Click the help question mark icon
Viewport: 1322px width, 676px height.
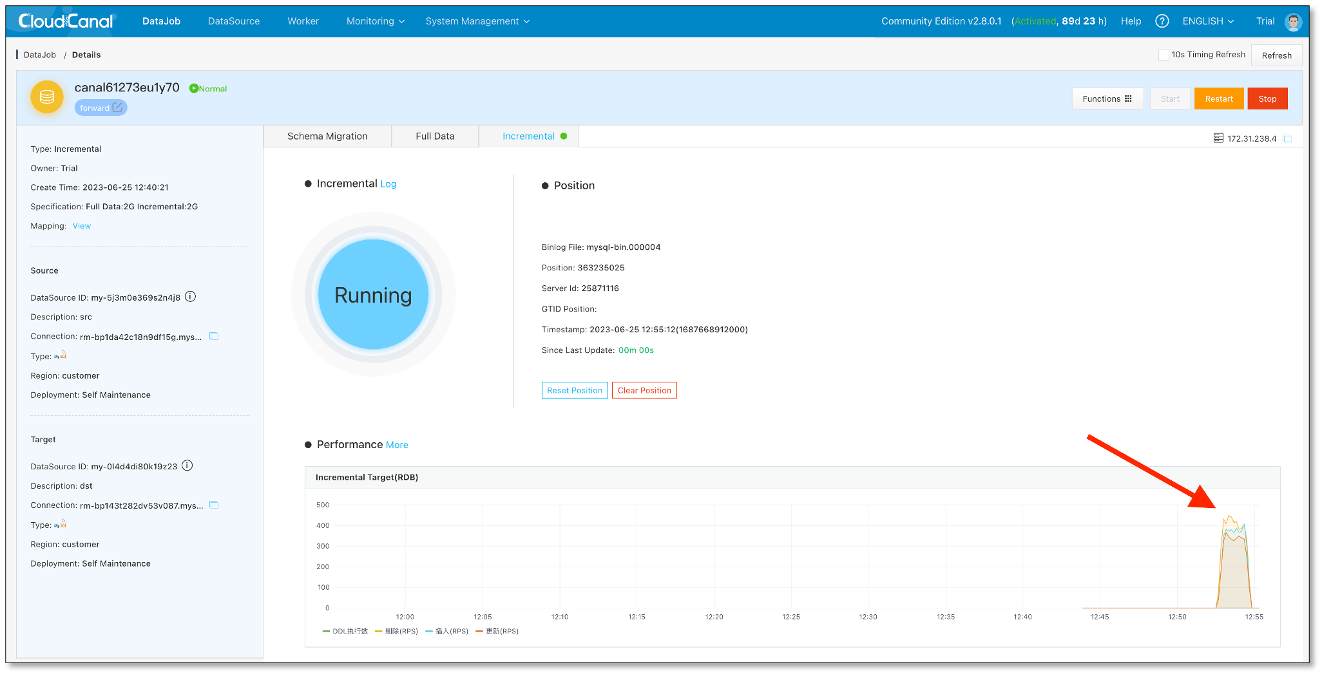coord(1162,21)
